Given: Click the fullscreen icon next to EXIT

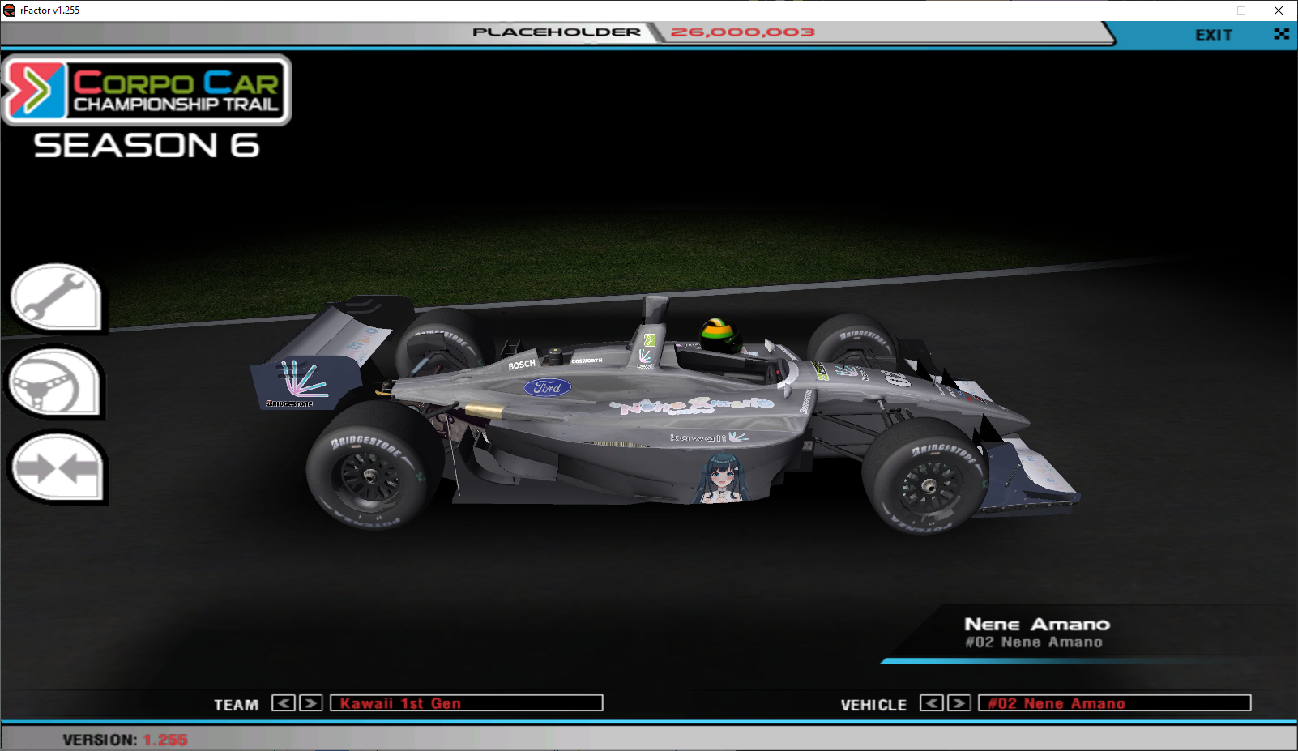Looking at the screenshot, I should pos(1281,34).
